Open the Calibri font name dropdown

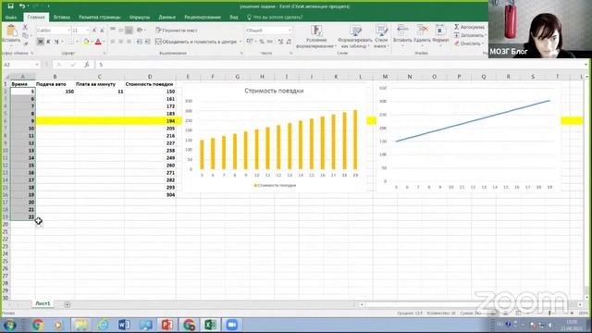click(69, 31)
